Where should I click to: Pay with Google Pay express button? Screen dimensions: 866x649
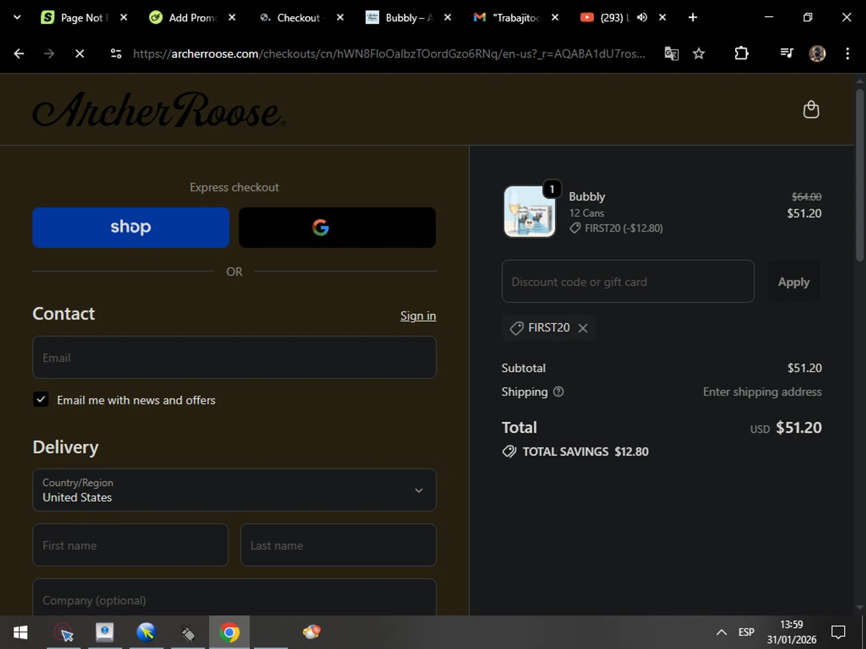pyautogui.click(x=337, y=227)
